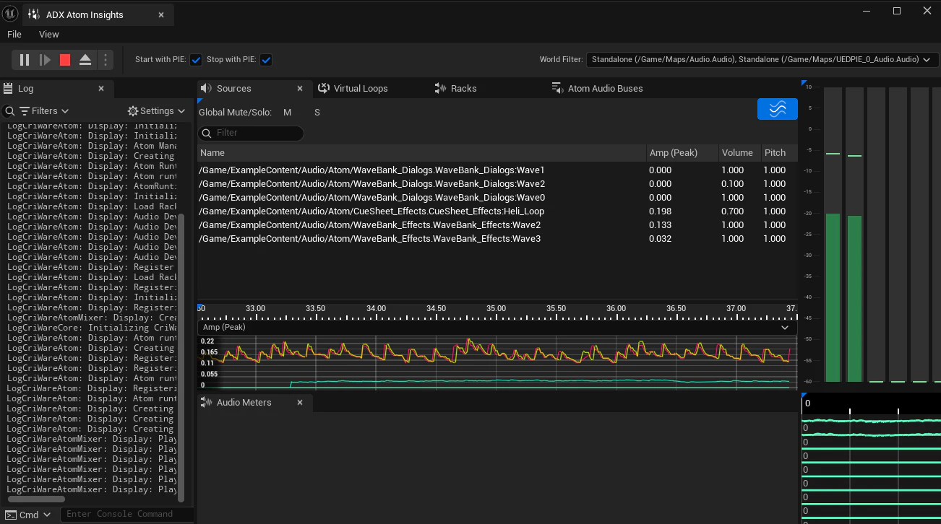
Task: Open the Amp (Peak) plot dropdown
Action: click(x=497, y=327)
